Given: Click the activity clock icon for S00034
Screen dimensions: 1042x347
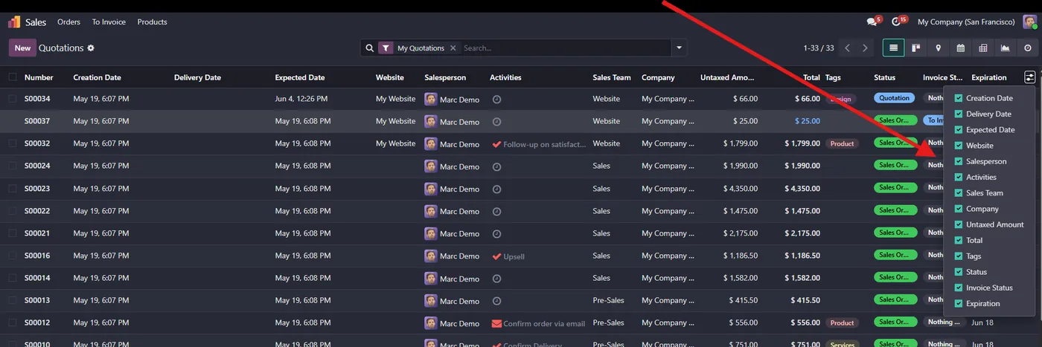Looking at the screenshot, I should (x=496, y=99).
